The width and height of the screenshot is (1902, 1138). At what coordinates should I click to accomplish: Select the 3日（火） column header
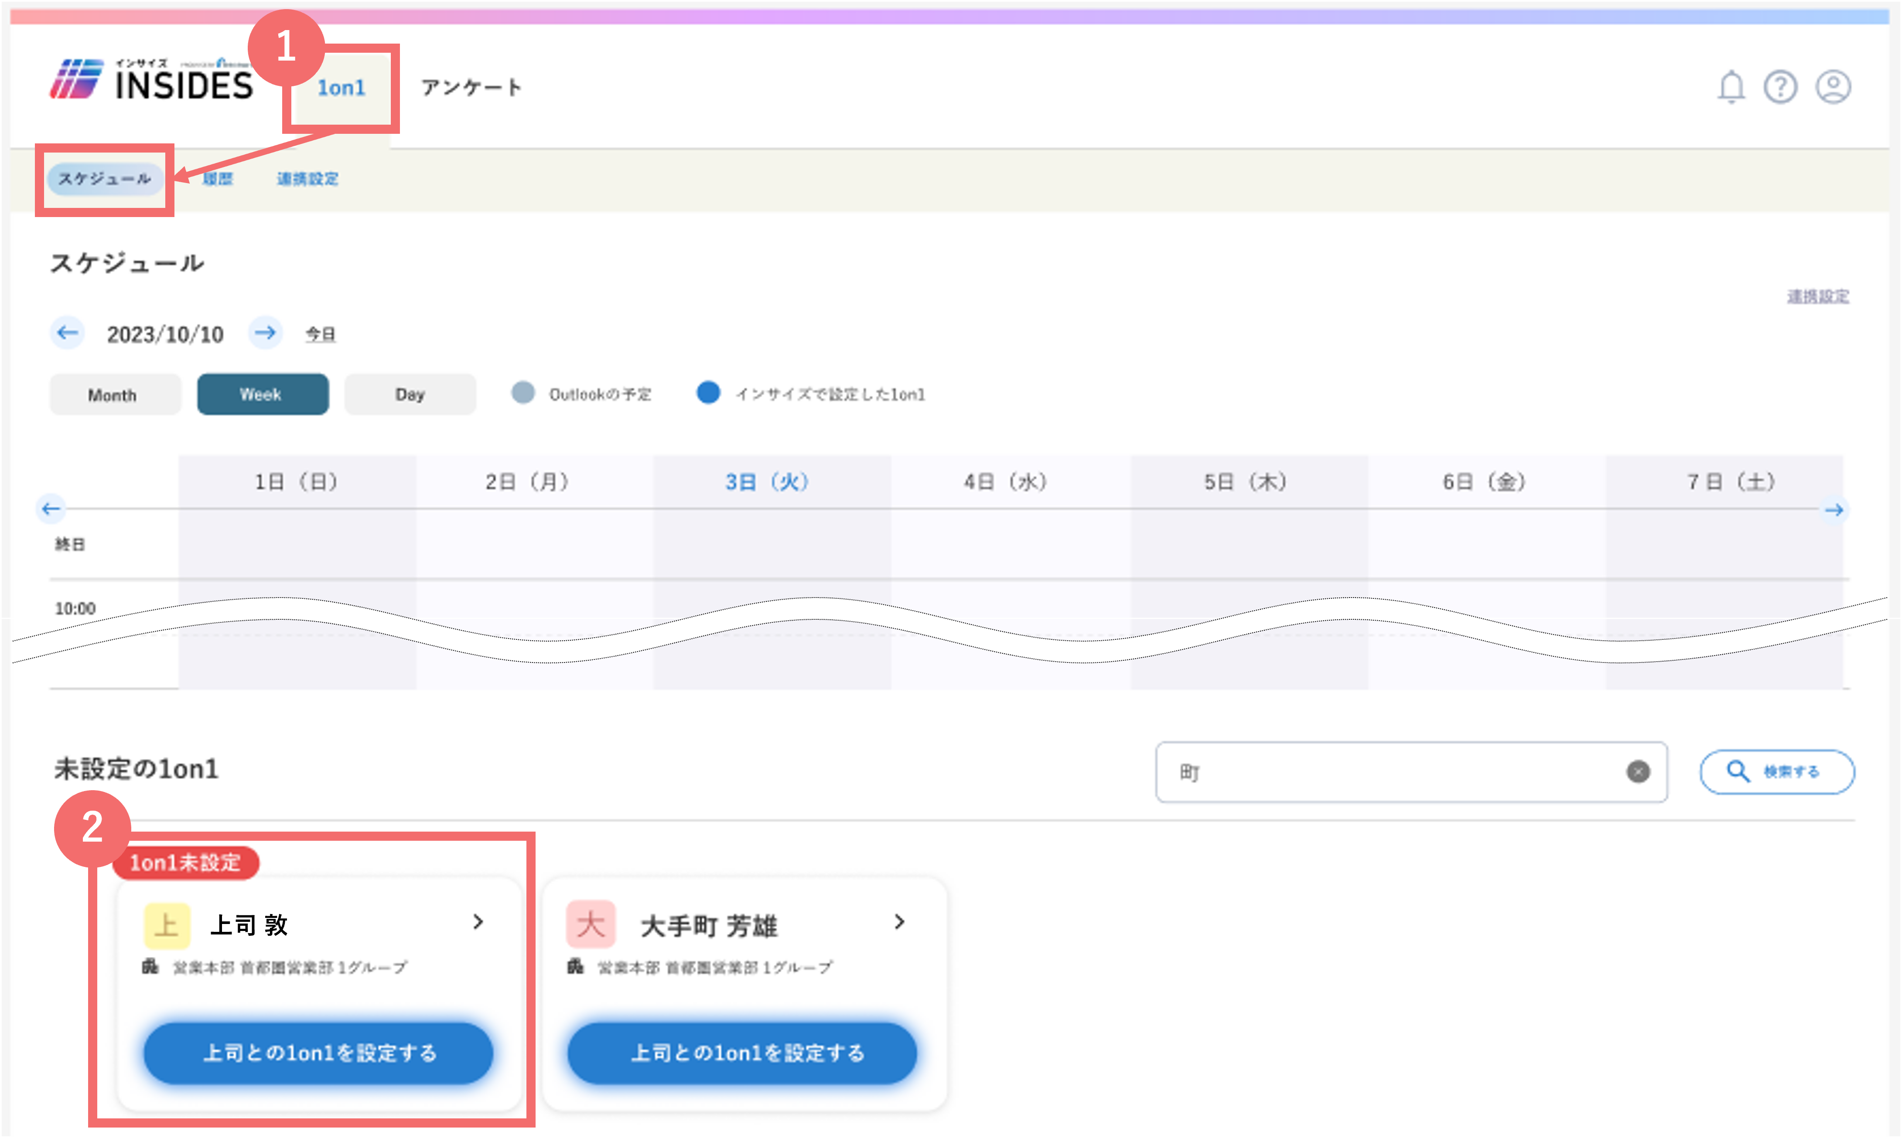coord(772,482)
